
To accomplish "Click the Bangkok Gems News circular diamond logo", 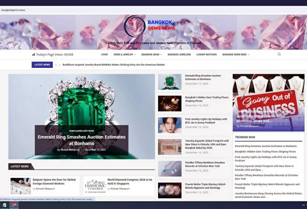I will click(x=135, y=26).
